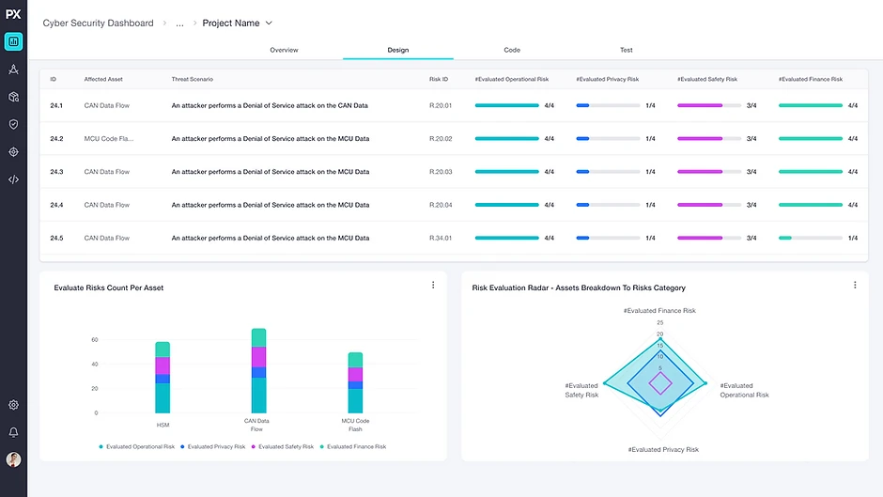
Task: Click the MCU Code Flash stacked bar
Action: [x=355, y=382]
